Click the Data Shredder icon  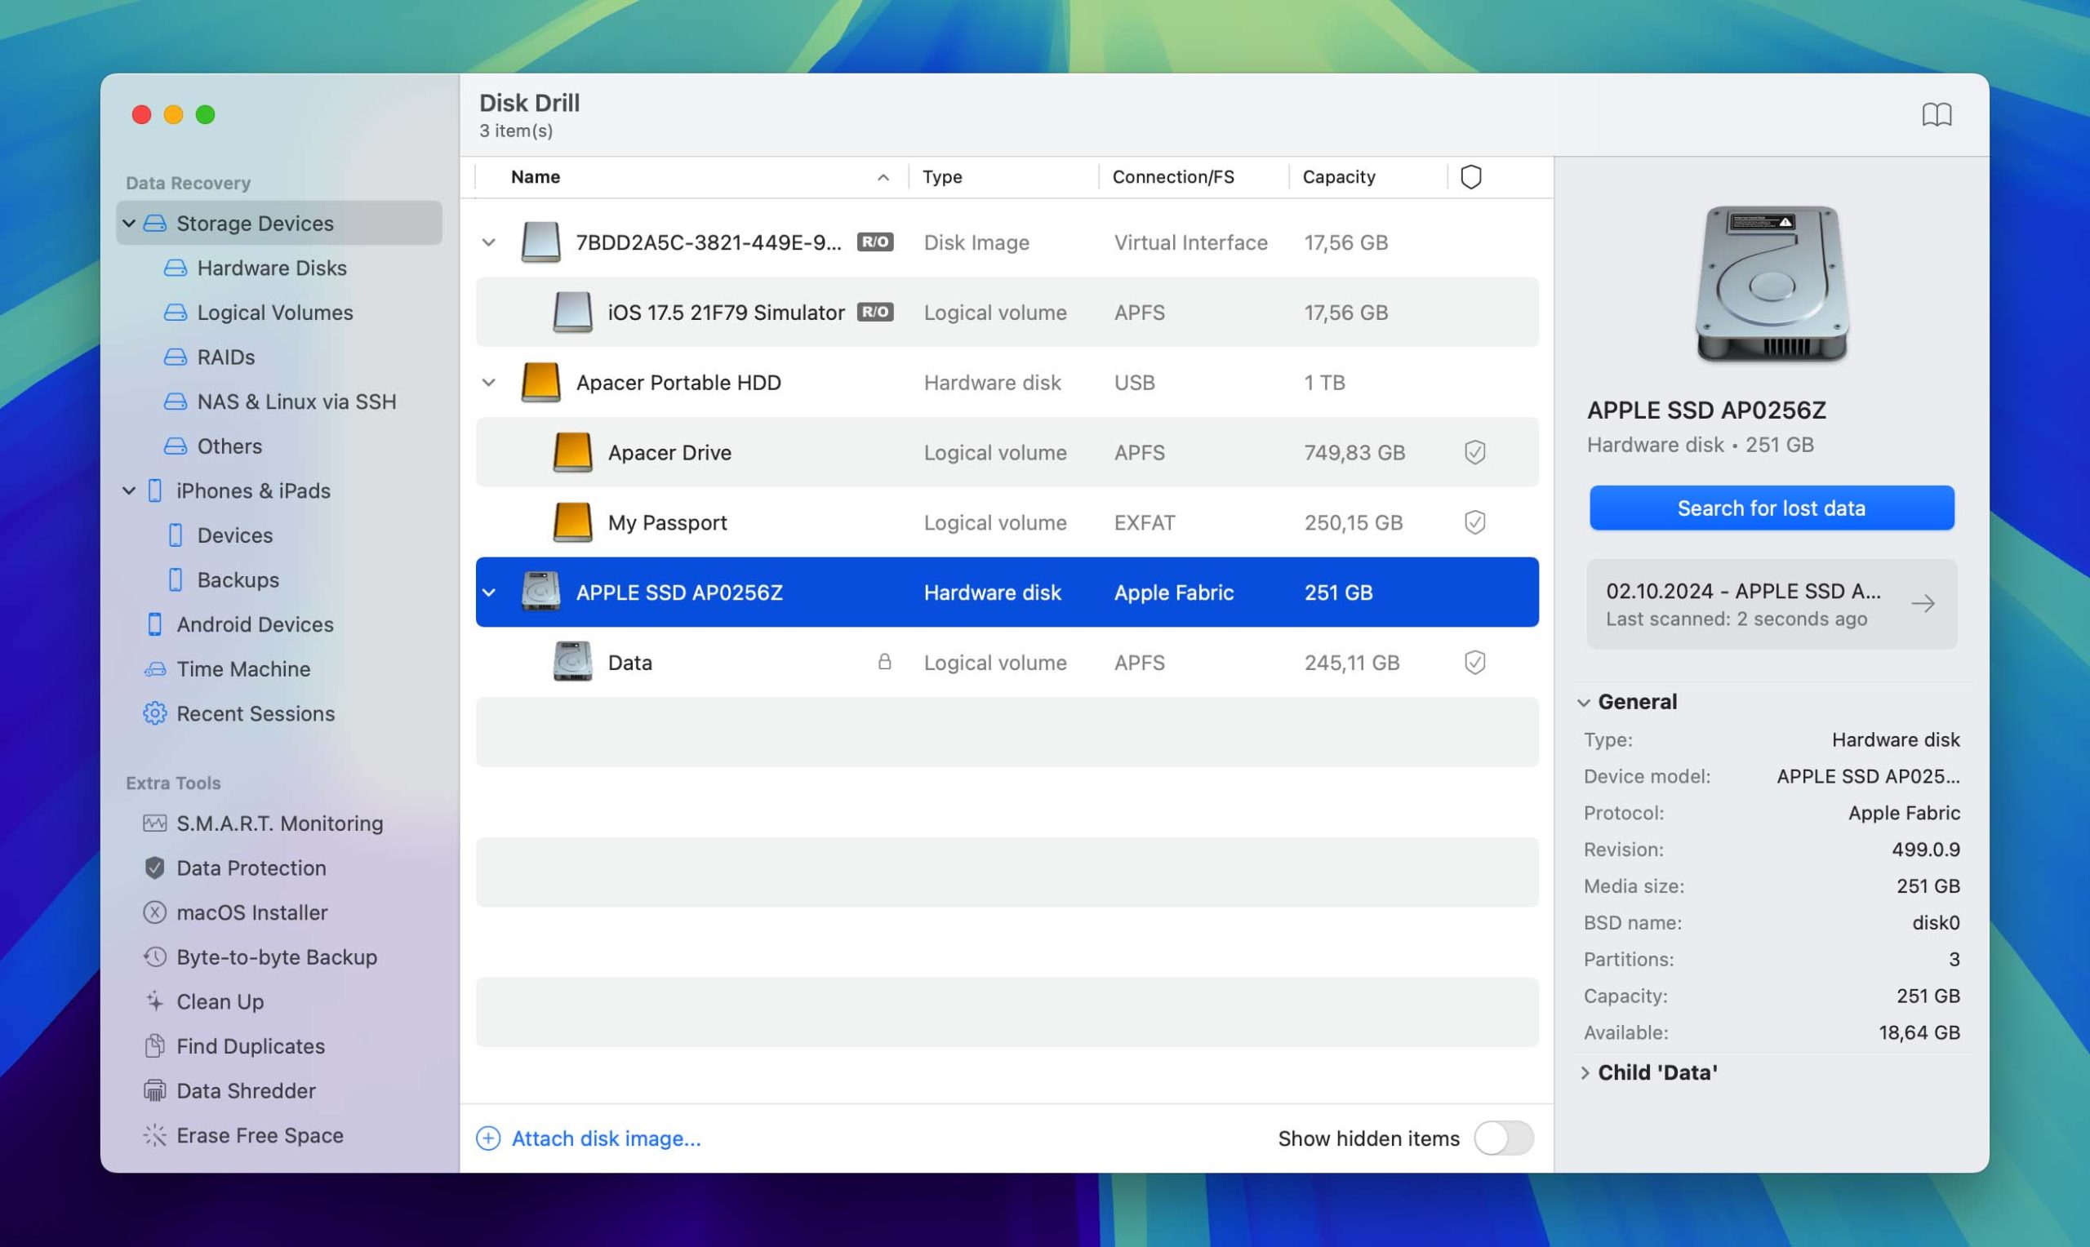pos(154,1090)
